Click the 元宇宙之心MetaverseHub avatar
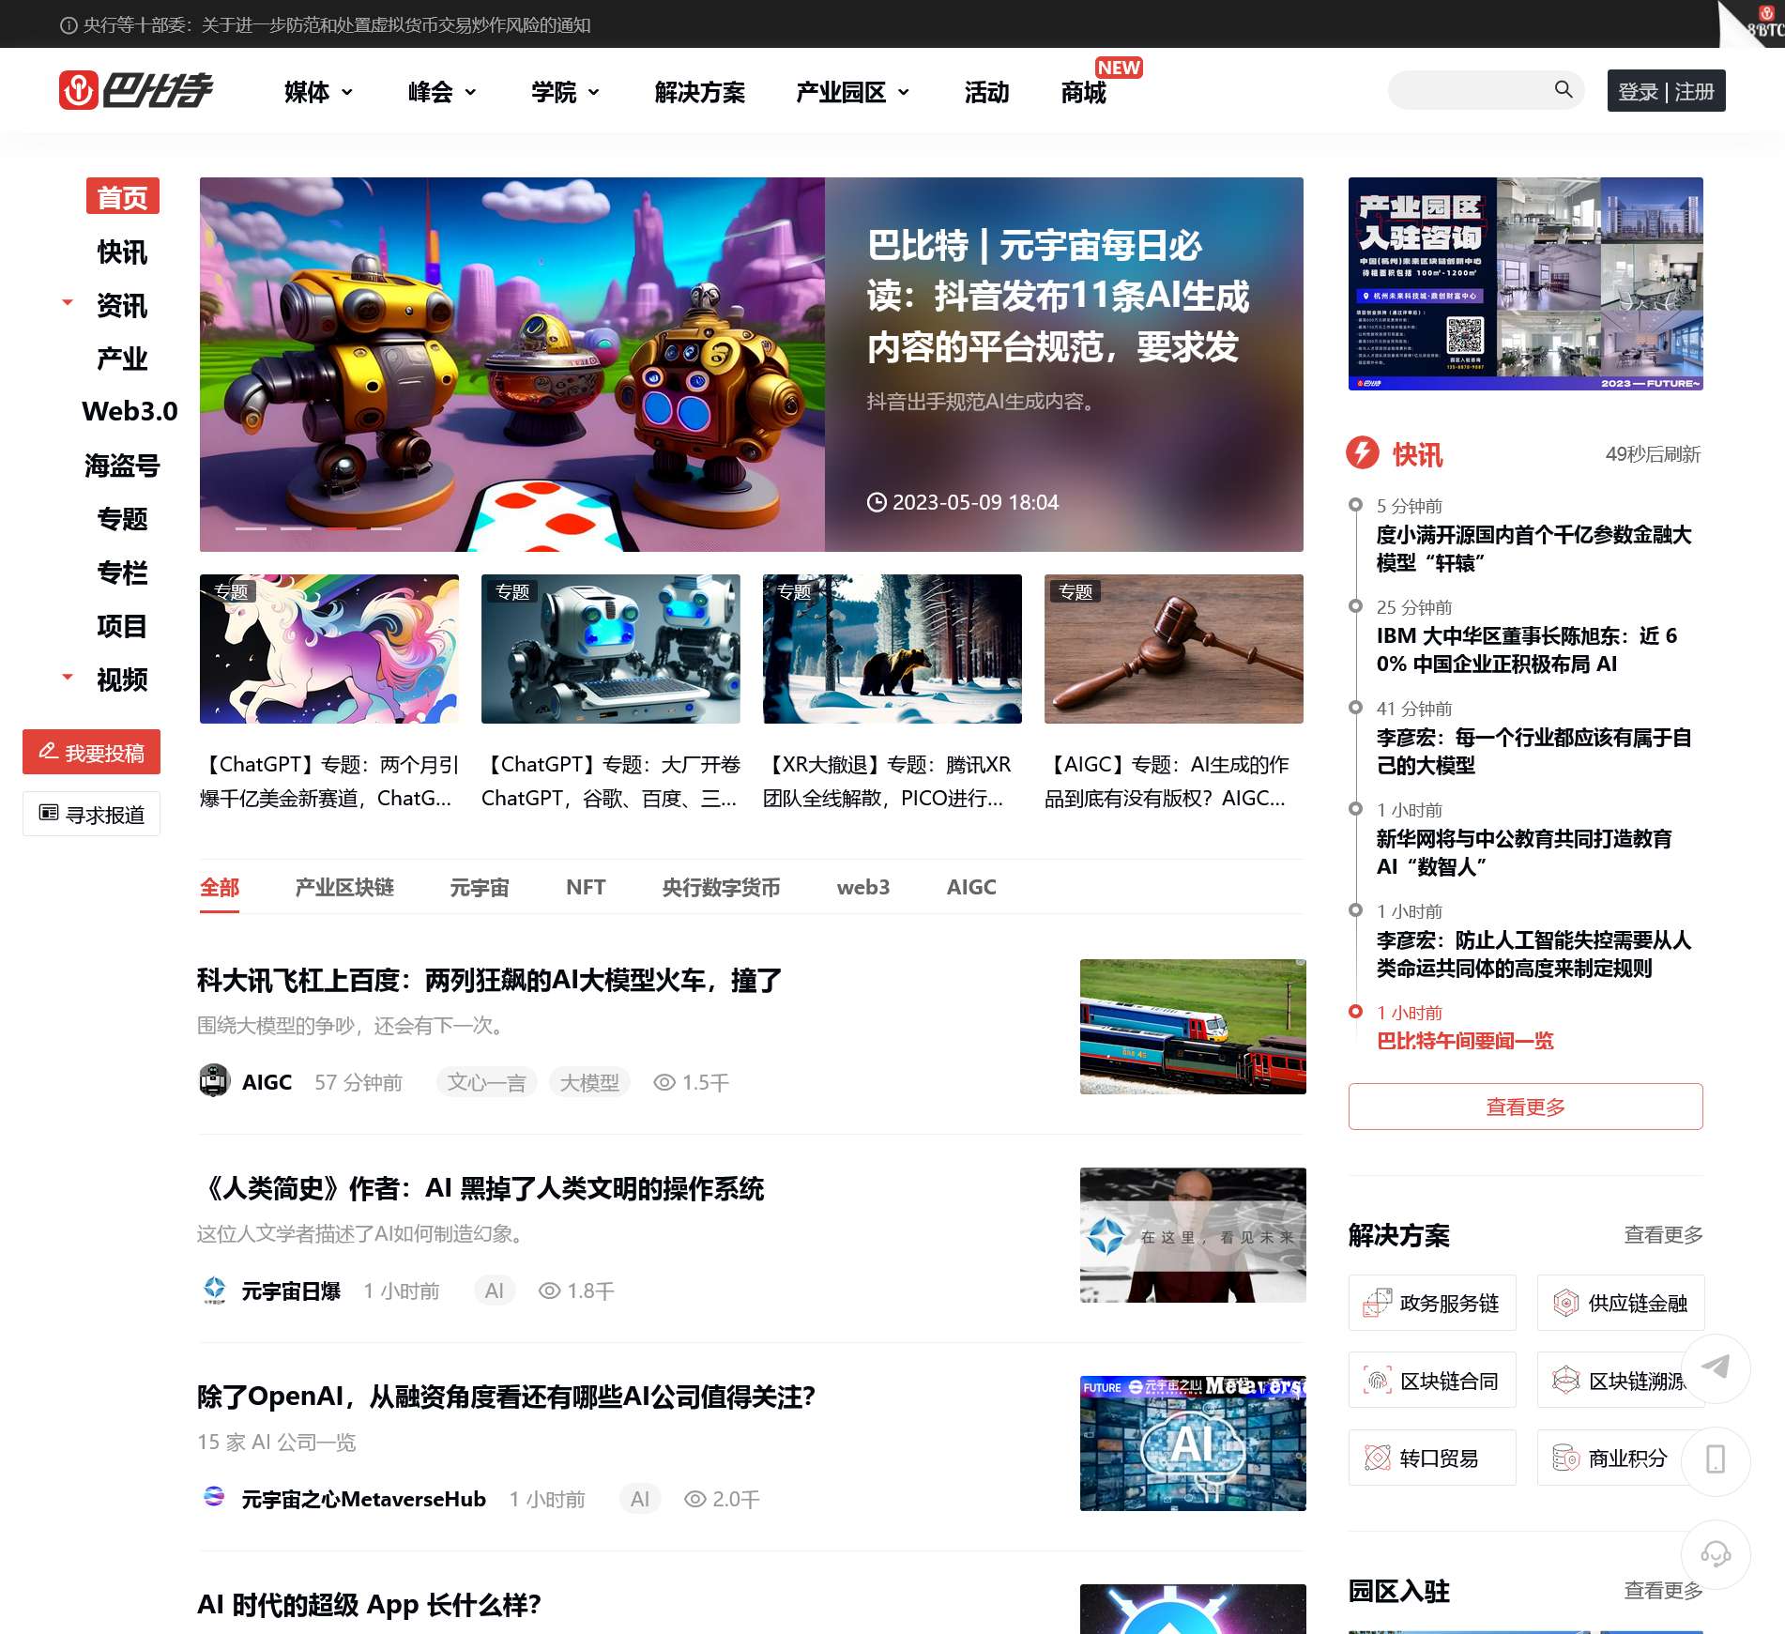The height and width of the screenshot is (1634, 1785). coord(215,1497)
